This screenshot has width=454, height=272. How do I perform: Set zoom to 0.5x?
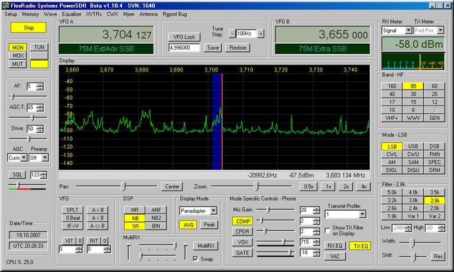click(x=309, y=186)
